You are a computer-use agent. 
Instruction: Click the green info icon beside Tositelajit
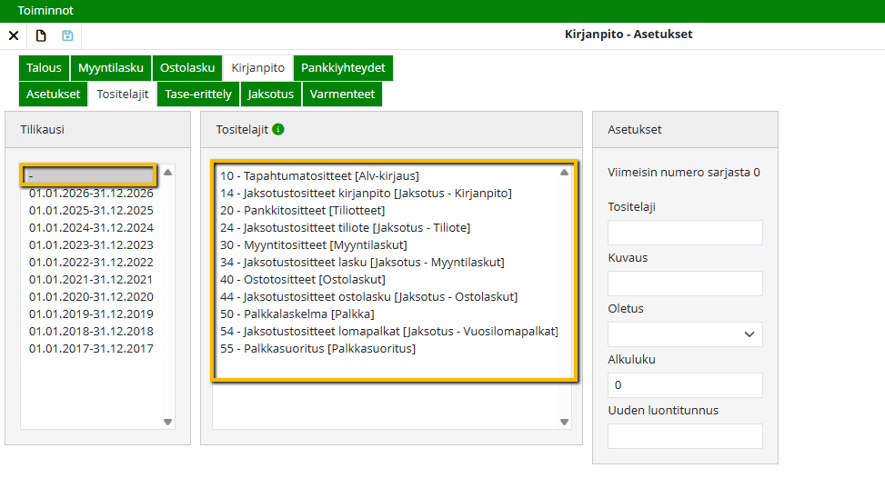tap(278, 129)
